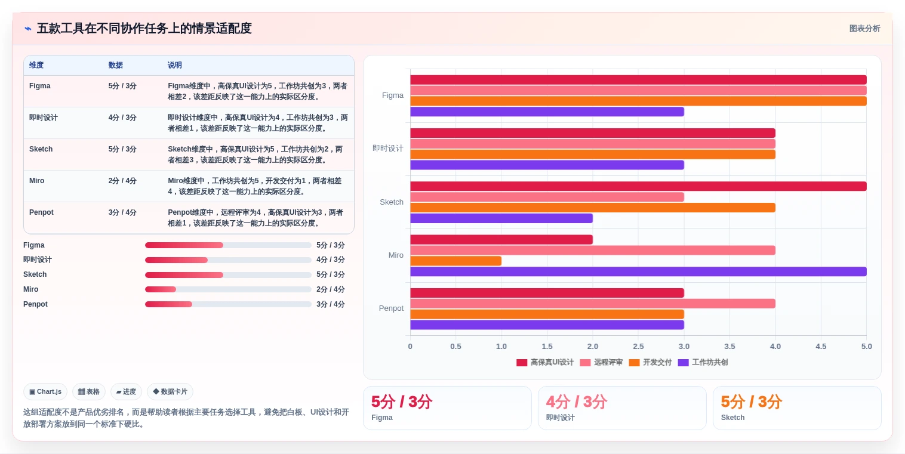The height and width of the screenshot is (454, 905).
Task: Click the Penpot row name in the table
Action: pos(42,212)
